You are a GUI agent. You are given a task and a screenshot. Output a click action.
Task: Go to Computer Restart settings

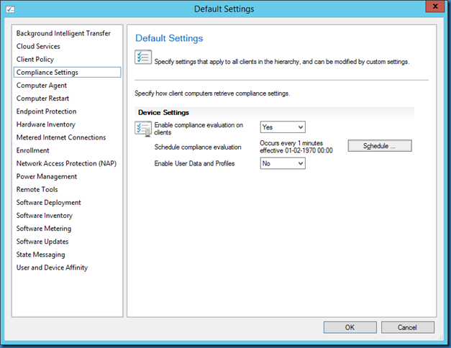tap(42, 99)
